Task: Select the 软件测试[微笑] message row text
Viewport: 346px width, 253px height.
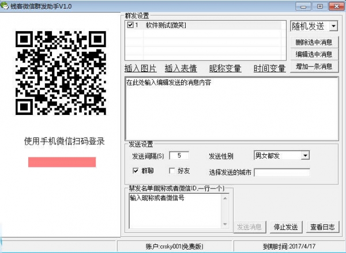Action: 166,25
